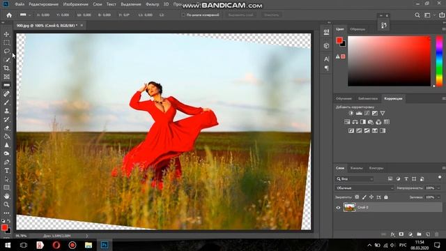Viewport: 446px width, 251px height.
Task: Click the layer style fx icon
Action: click(392, 234)
